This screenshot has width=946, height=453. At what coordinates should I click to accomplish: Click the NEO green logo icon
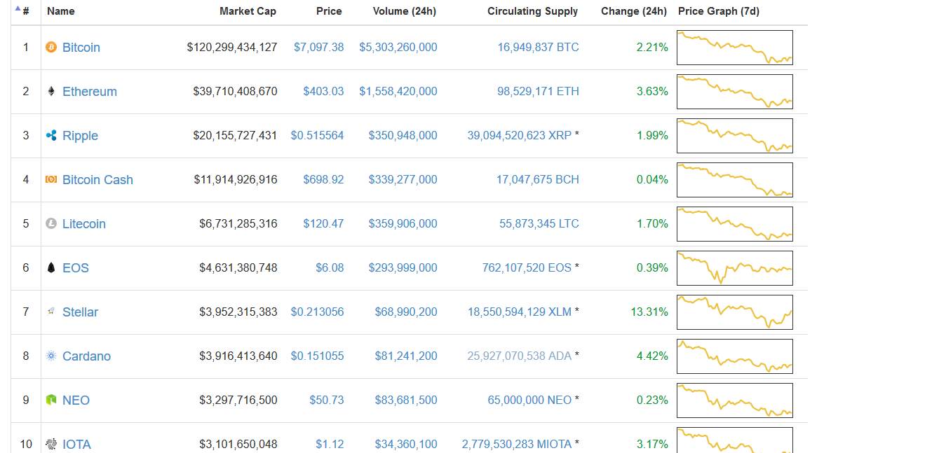point(50,400)
